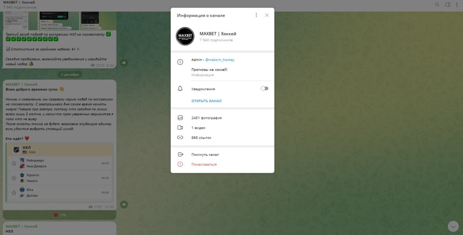Screen dimensions: 463x235
Task: Favorite the Юта vs Даллас match star
Action: [14, 192]
